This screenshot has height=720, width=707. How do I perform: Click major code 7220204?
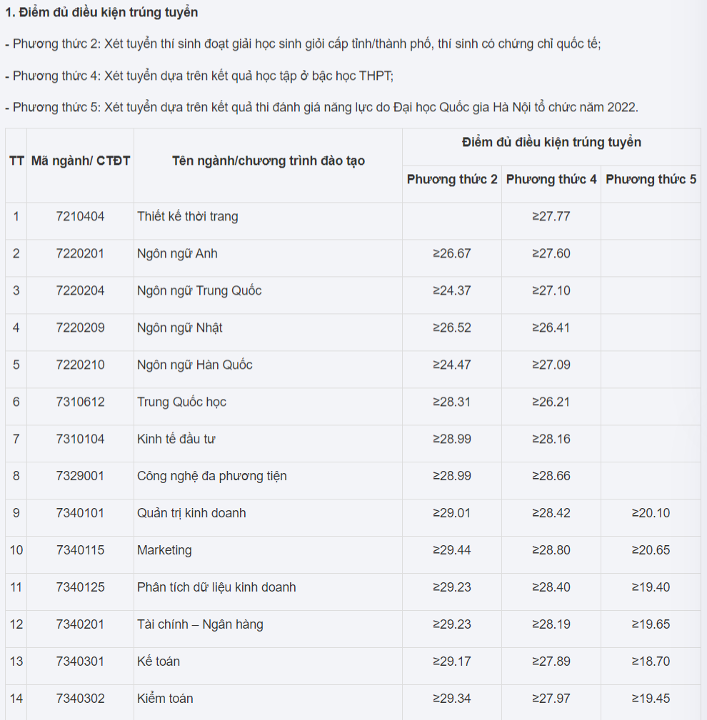(x=80, y=290)
